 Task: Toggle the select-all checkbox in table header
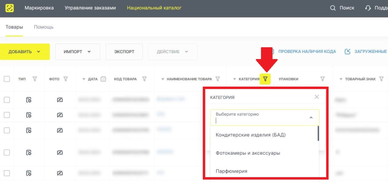[7, 79]
